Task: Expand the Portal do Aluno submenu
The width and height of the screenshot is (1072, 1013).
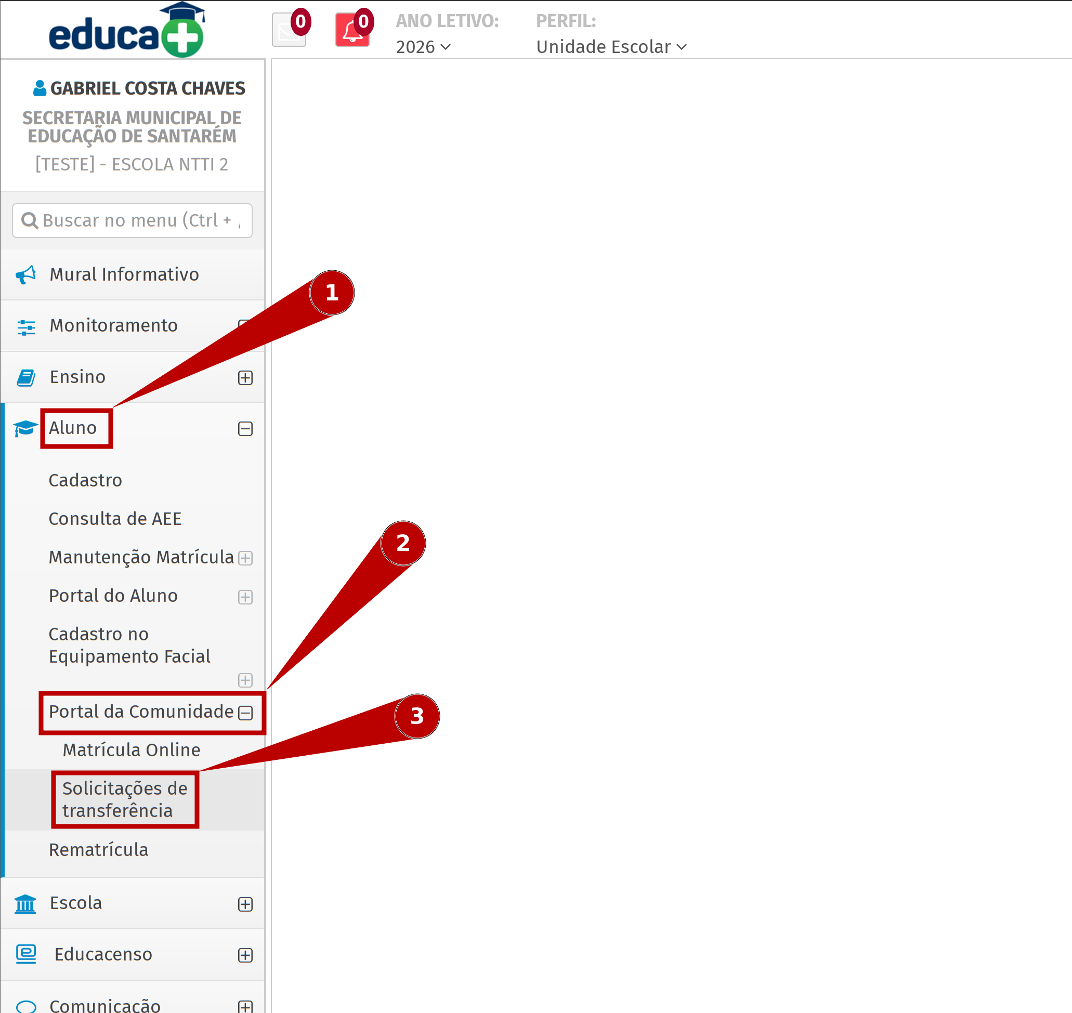Action: [245, 597]
